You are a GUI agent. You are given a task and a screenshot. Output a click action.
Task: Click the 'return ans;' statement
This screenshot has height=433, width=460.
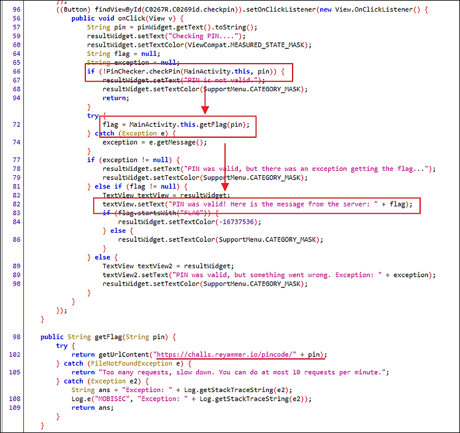click(x=93, y=407)
